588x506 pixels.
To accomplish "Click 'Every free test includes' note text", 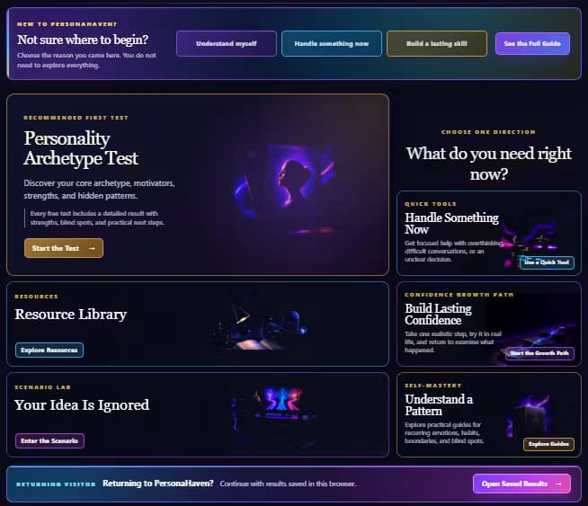I will [97, 217].
